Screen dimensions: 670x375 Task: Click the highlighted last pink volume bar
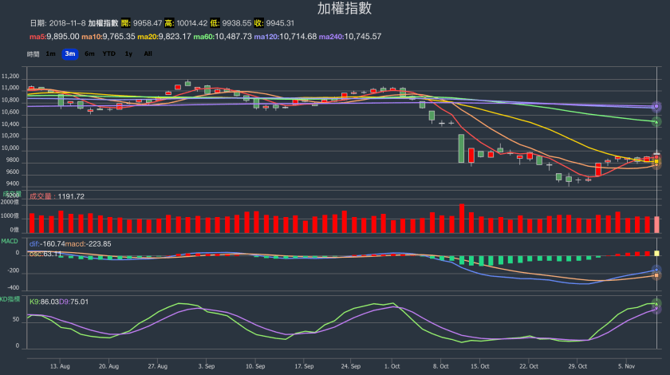[656, 224]
